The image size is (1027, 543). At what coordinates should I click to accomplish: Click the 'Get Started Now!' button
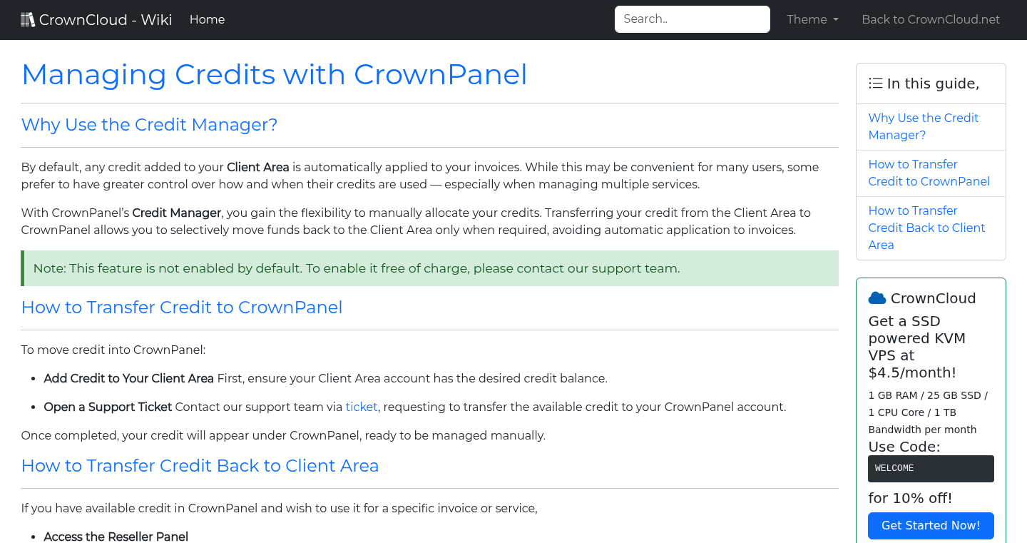coord(931,526)
